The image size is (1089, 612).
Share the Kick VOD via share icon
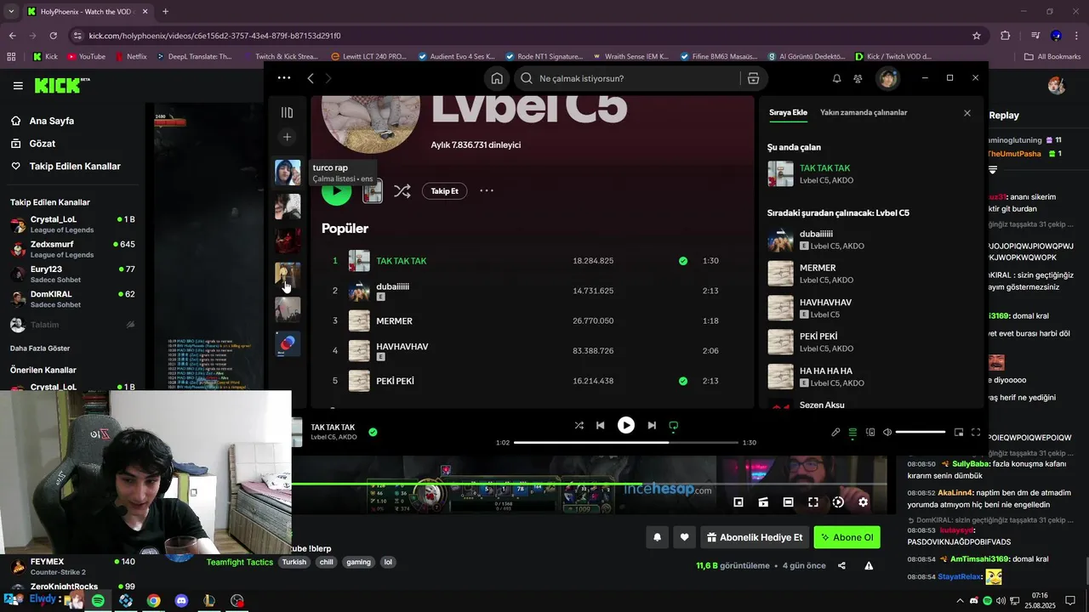841,566
